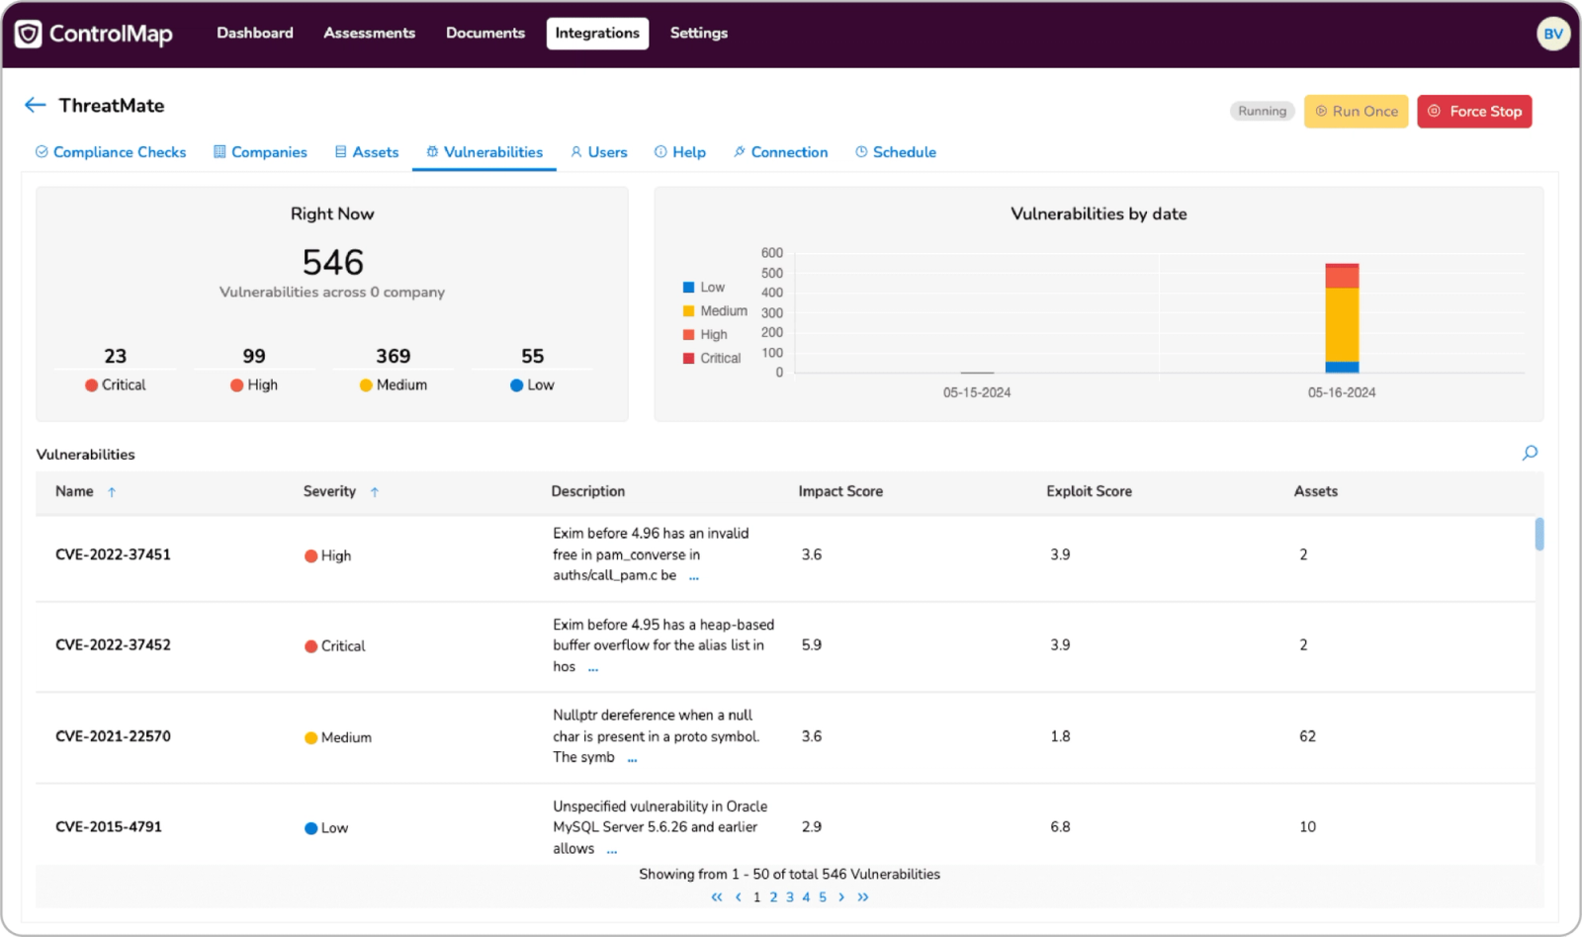Image resolution: width=1582 pixels, height=937 pixels.
Task: Toggle Critical series in chart legend
Action: (712, 359)
